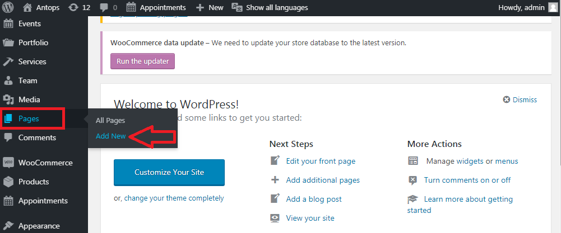
Task: Click the sidebar Appointments calendar icon
Action: pyautogui.click(x=8, y=201)
